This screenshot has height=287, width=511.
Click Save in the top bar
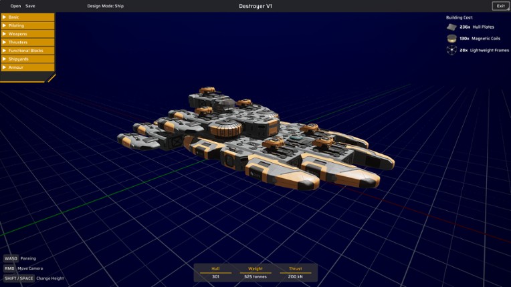coord(30,6)
